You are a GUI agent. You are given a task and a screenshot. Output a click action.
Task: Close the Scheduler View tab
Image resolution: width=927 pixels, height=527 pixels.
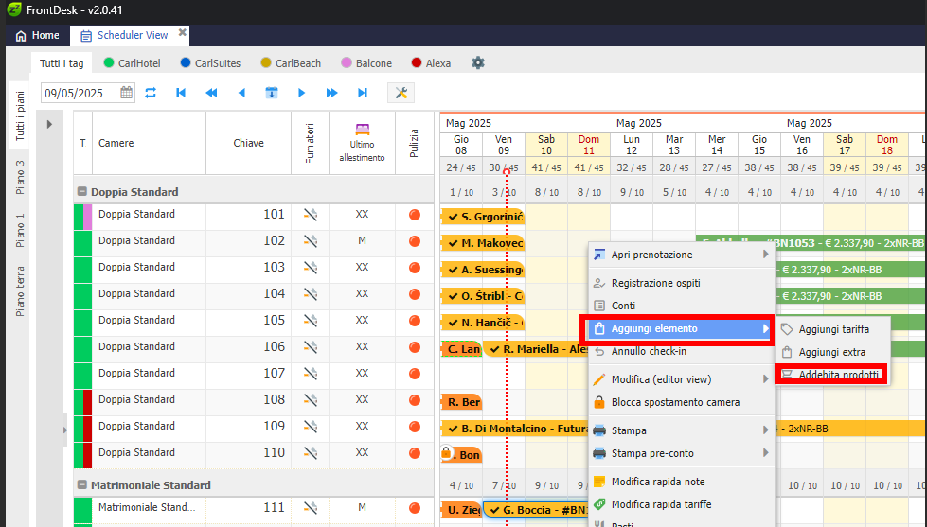click(x=183, y=32)
